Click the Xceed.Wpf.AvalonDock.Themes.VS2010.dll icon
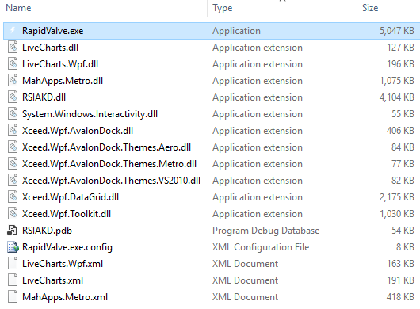The image size is (420, 309). pos(13,180)
